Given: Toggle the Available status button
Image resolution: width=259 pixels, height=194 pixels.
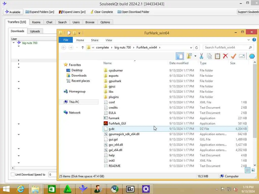Looking at the screenshot, I should tap(13, 12).
